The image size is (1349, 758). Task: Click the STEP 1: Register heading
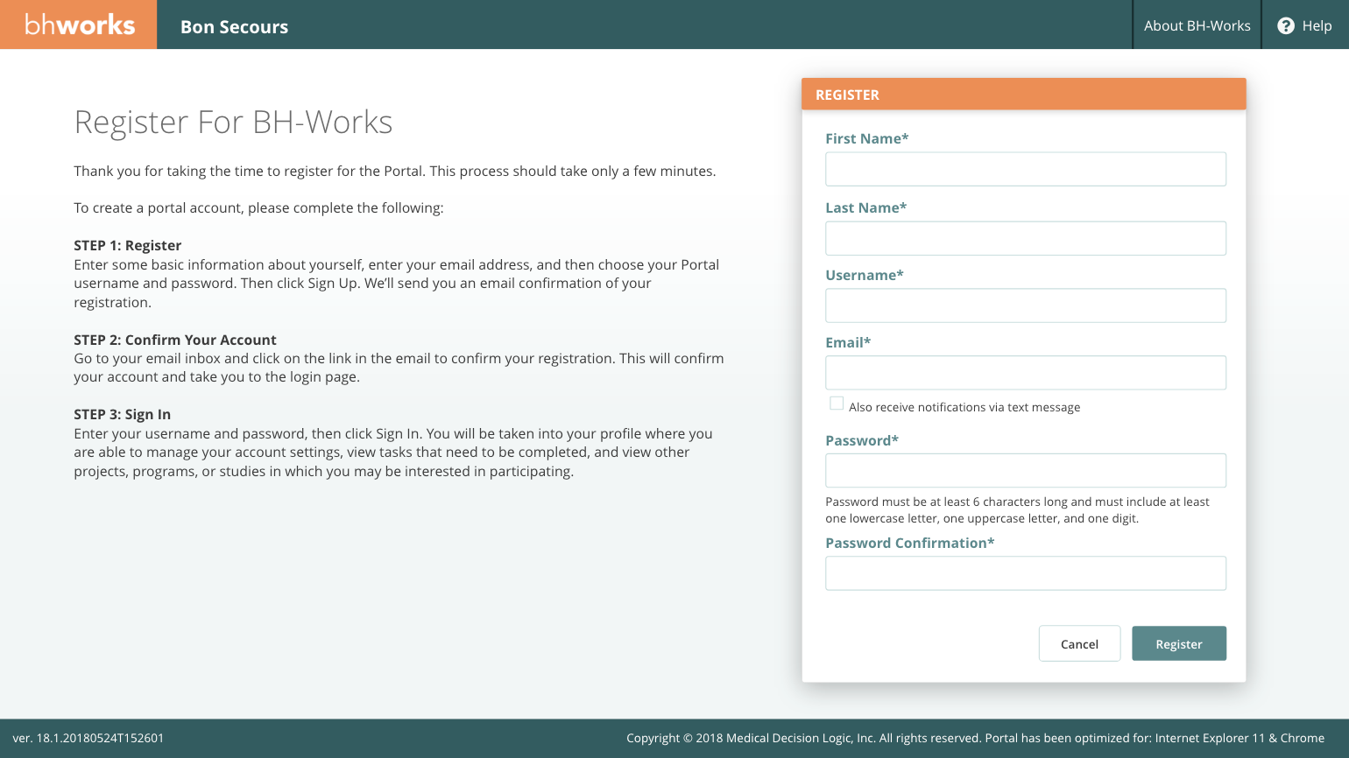pyautogui.click(x=128, y=245)
